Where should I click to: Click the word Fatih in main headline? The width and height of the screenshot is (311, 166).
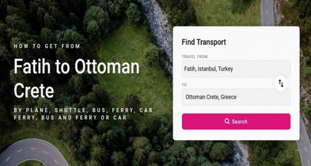click(32, 66)
